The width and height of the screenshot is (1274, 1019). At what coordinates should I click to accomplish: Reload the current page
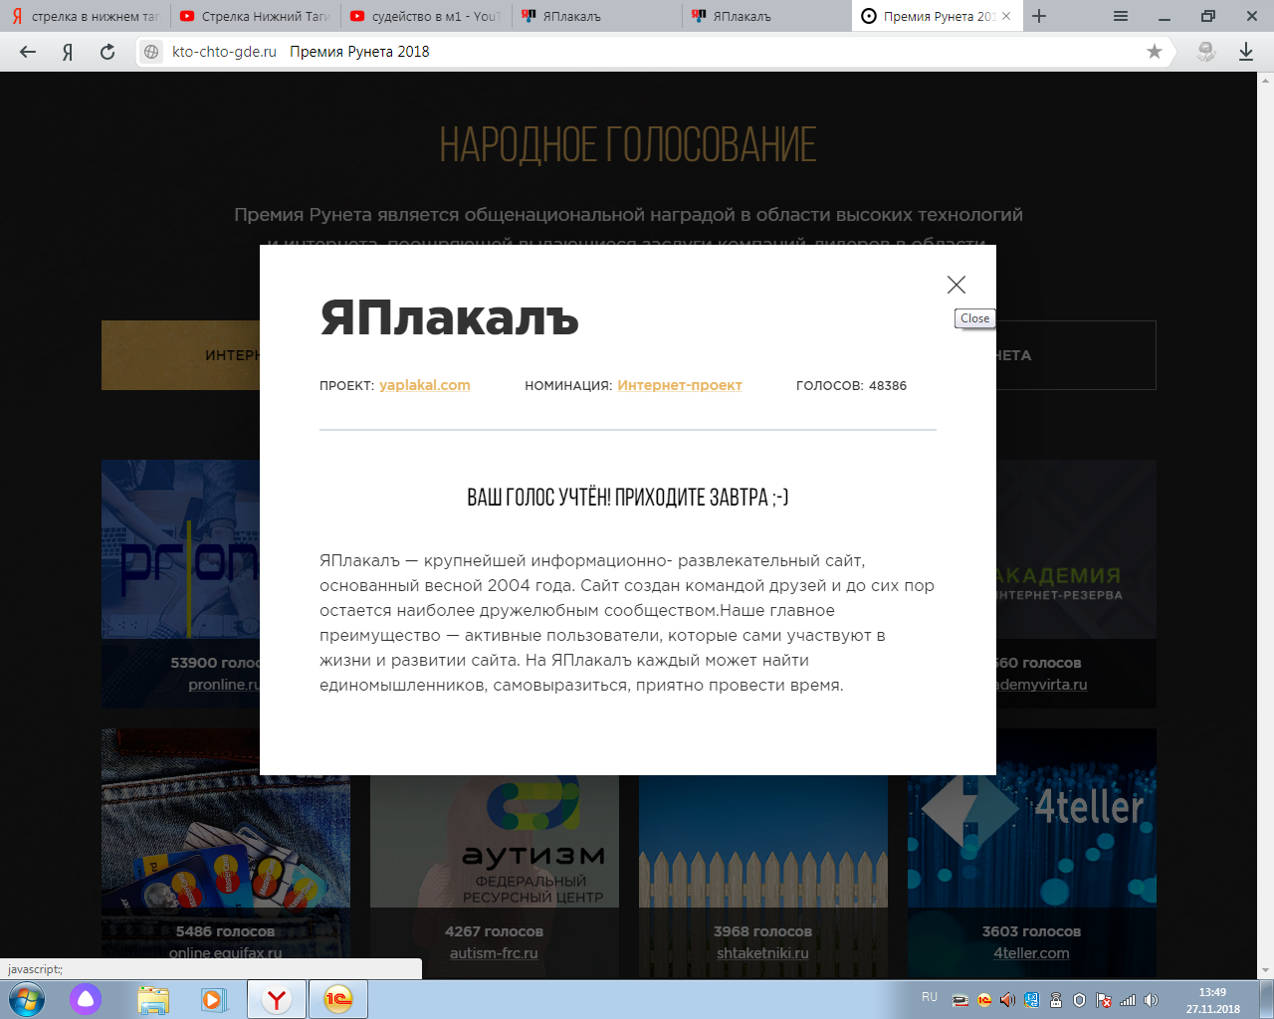107,52
